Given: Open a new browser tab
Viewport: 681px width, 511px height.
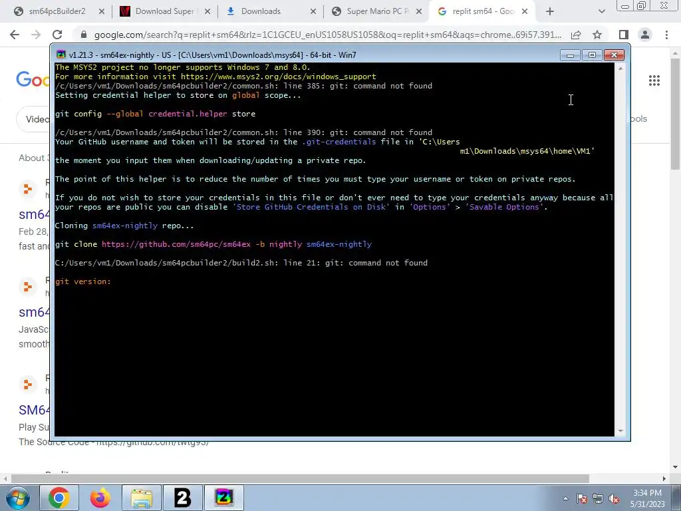Looking at the screenshot, I should (550, 12).
